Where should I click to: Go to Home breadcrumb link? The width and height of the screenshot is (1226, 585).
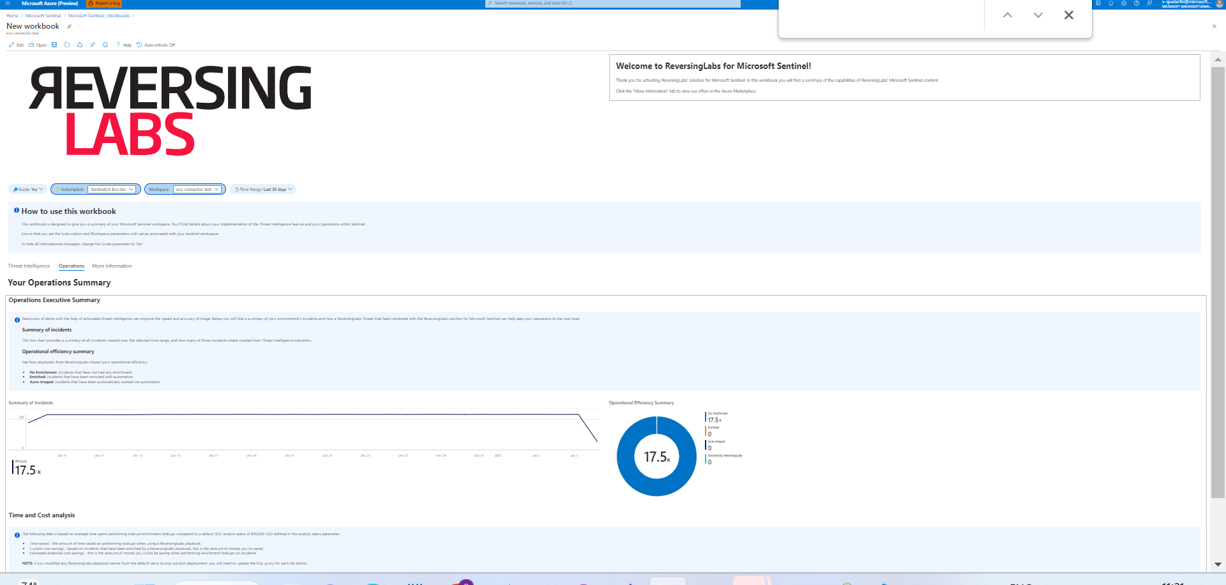coord(12,16)
